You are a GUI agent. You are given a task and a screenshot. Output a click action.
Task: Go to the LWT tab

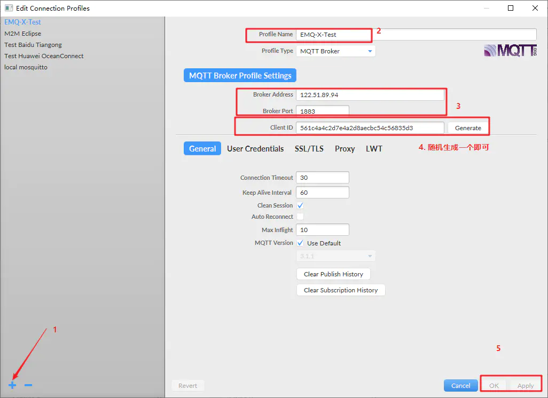pos(374,149)
